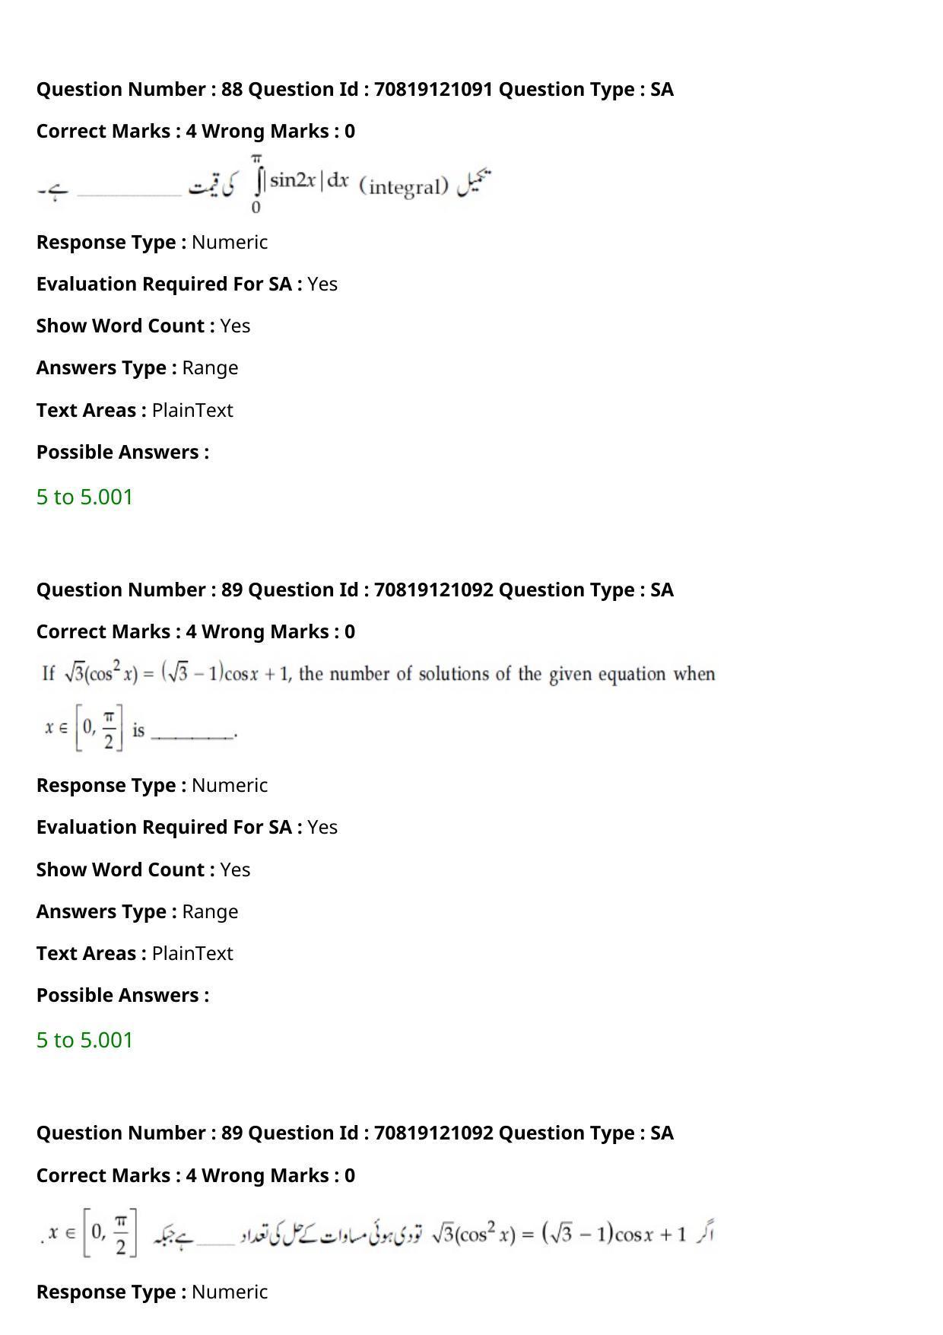Select the first "5 to 5.001" answer

[x=84, y=497]
